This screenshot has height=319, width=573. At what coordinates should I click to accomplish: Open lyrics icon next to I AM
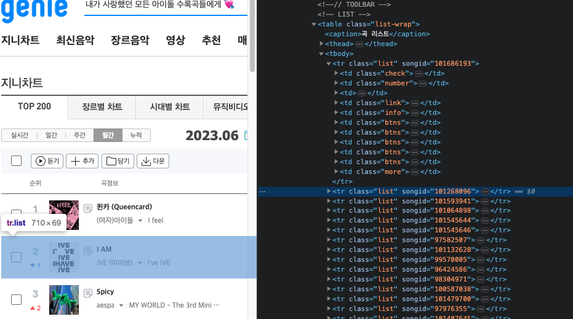click(88, 251)
